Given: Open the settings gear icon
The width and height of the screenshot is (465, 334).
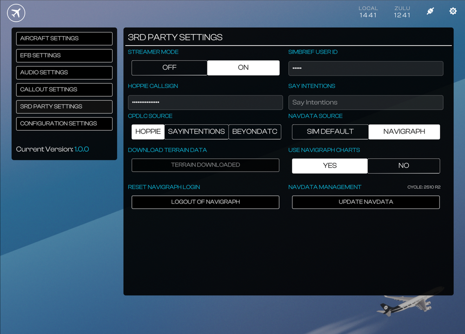Looking at the screenshot, I should click(453, 11).
